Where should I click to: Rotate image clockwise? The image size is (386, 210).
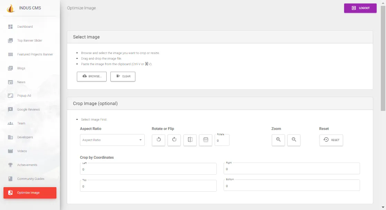pyautogui.click(x=174, y=140)
